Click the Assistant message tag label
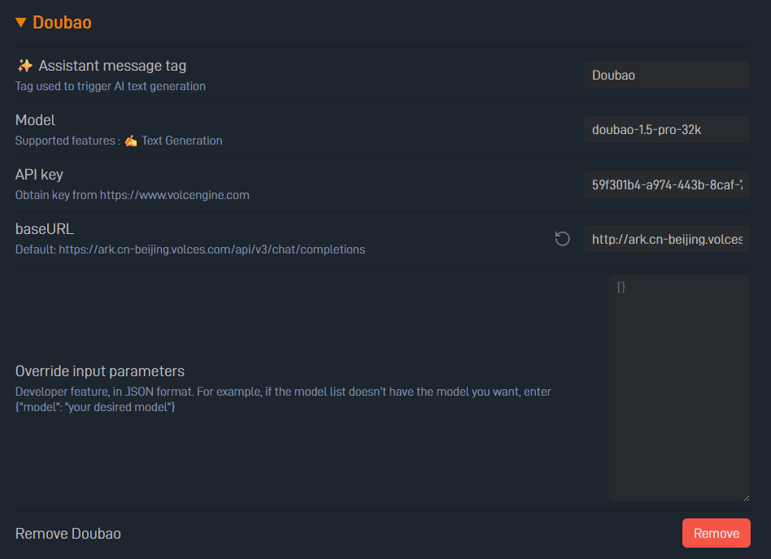771x559 pixels. tap(112, 66)
